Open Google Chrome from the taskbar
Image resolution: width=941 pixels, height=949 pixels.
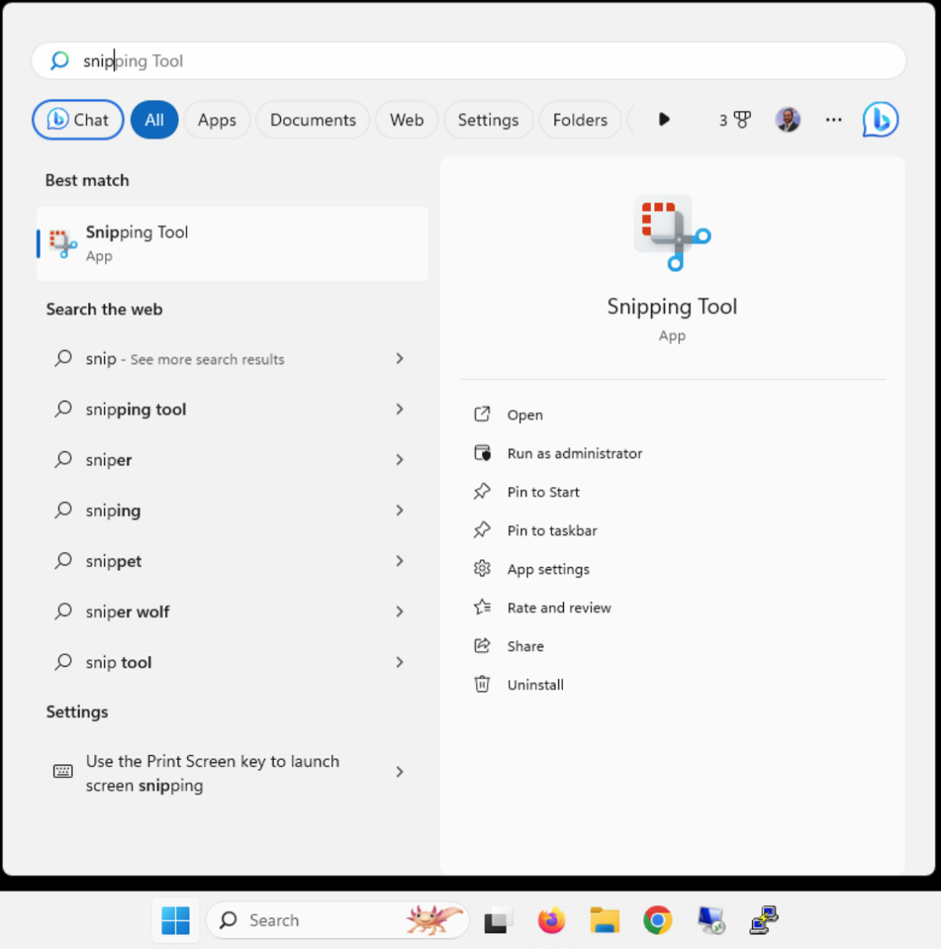pos(657,920)
